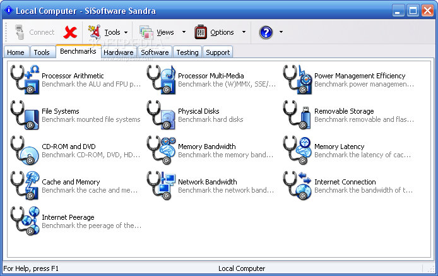
Task: Click the Connect toolbar label
Action: 42,32
